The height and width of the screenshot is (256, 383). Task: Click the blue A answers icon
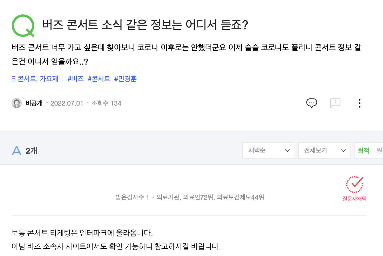[17, 151]
